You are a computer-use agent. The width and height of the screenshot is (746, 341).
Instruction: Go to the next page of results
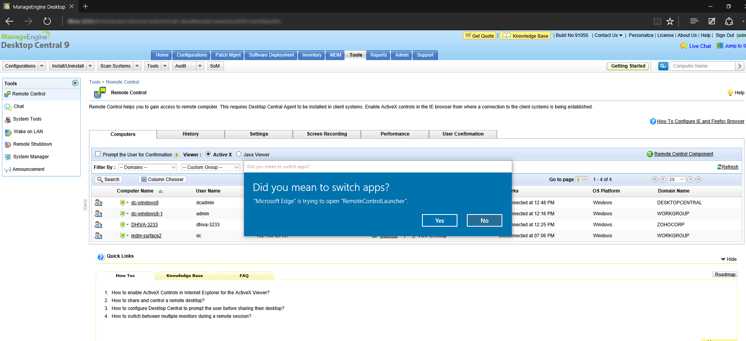pyautogui.click(x=690, y=180)
